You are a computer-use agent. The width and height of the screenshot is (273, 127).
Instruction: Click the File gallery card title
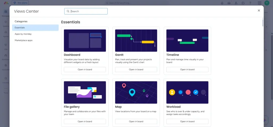point(72,107)
